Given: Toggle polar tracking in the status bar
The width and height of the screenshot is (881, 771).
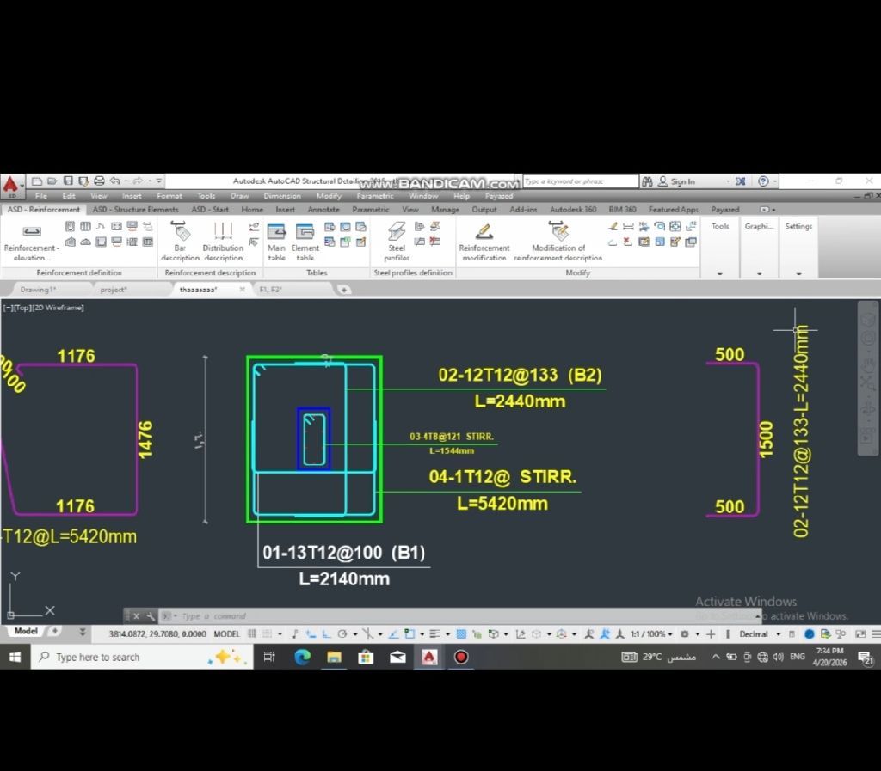Looking at the screenshot, I should tap(342, 634).
